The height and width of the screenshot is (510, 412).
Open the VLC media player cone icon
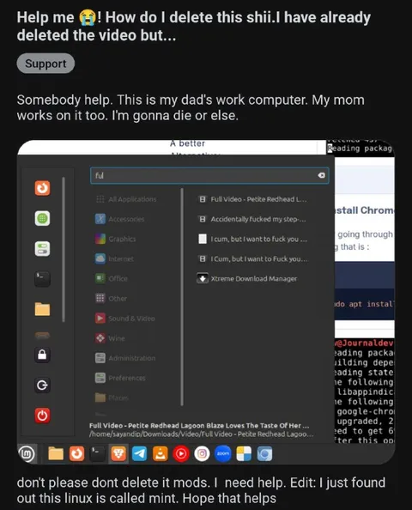161,453
